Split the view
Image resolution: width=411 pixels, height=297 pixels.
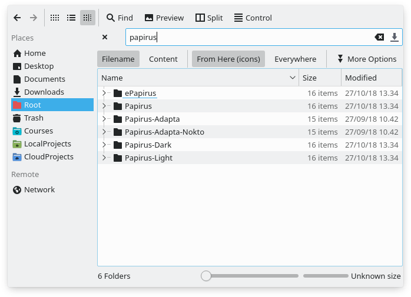209,18
